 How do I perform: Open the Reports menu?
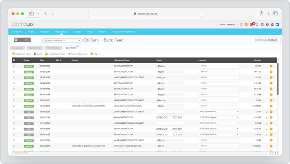click(x=102, y=32)
